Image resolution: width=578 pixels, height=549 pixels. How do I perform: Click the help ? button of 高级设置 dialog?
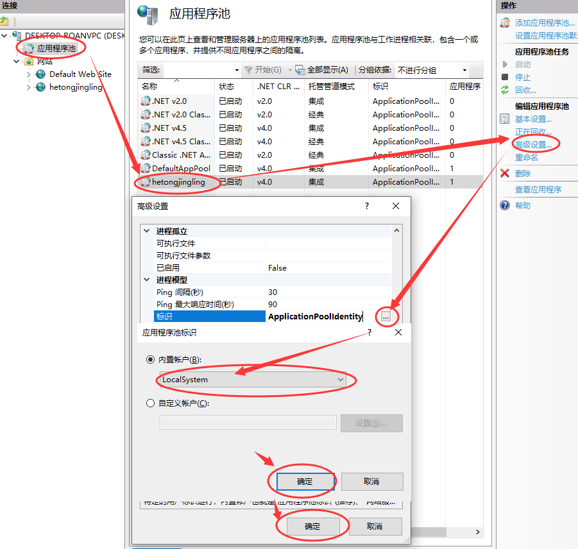coord(367,206)
